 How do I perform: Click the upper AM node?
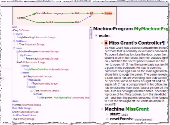[x=77, y=13]
